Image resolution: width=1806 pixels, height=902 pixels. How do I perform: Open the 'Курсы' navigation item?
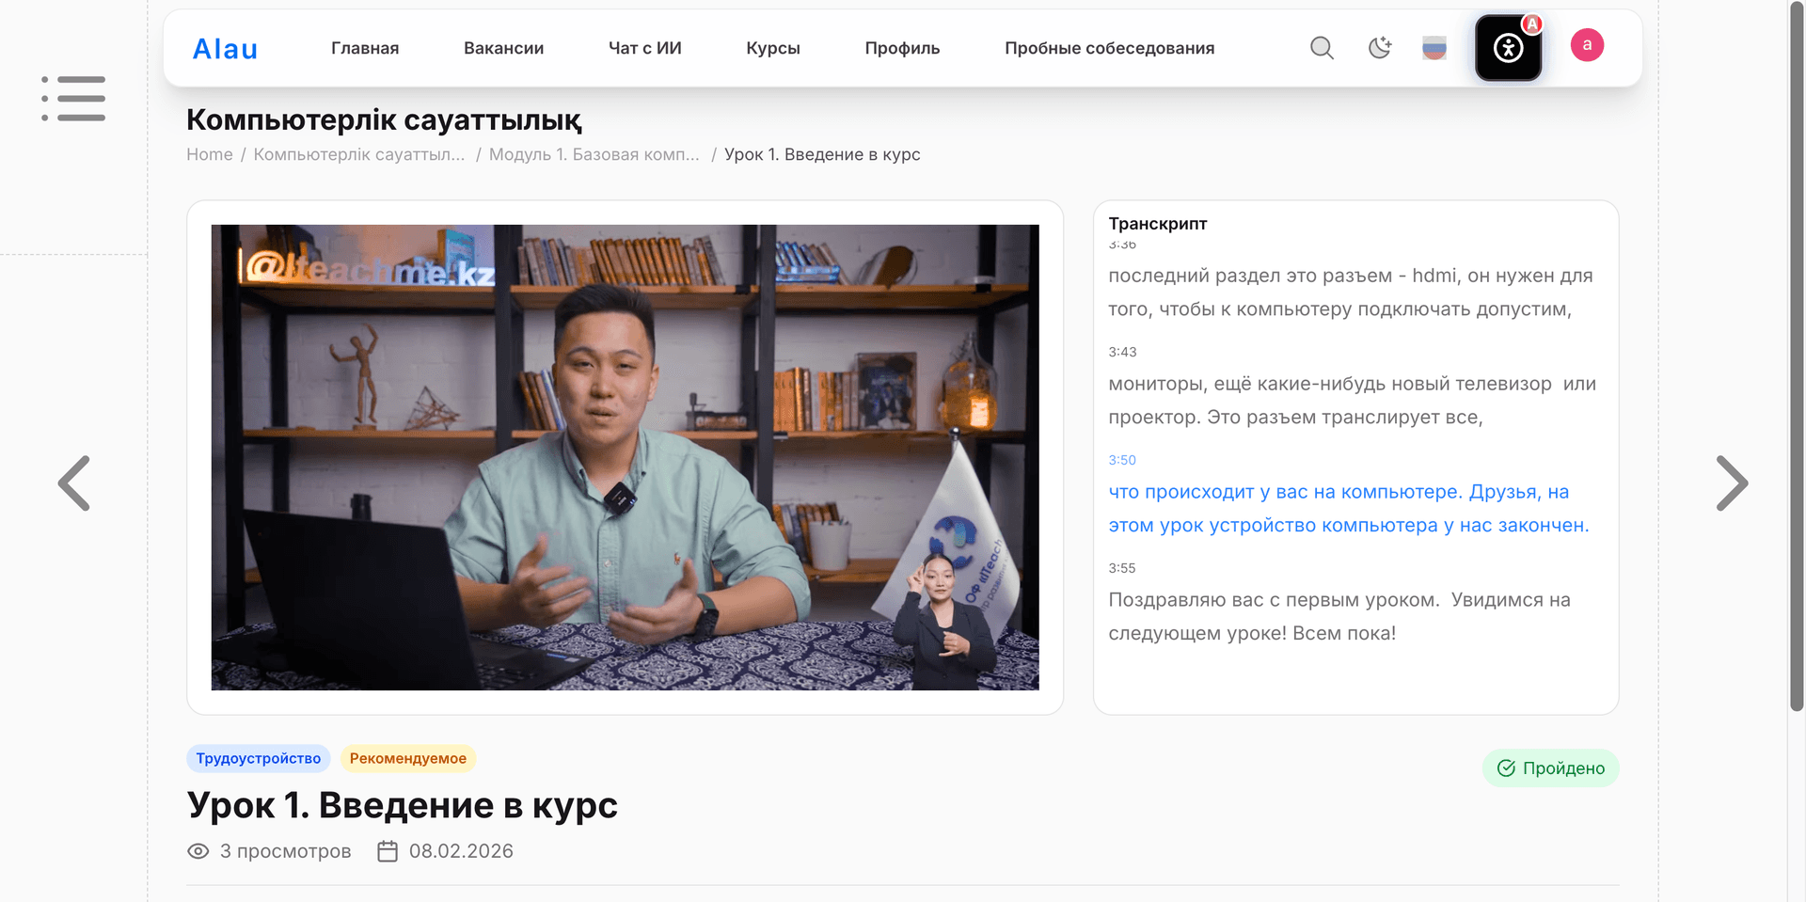tap(772, 48)
